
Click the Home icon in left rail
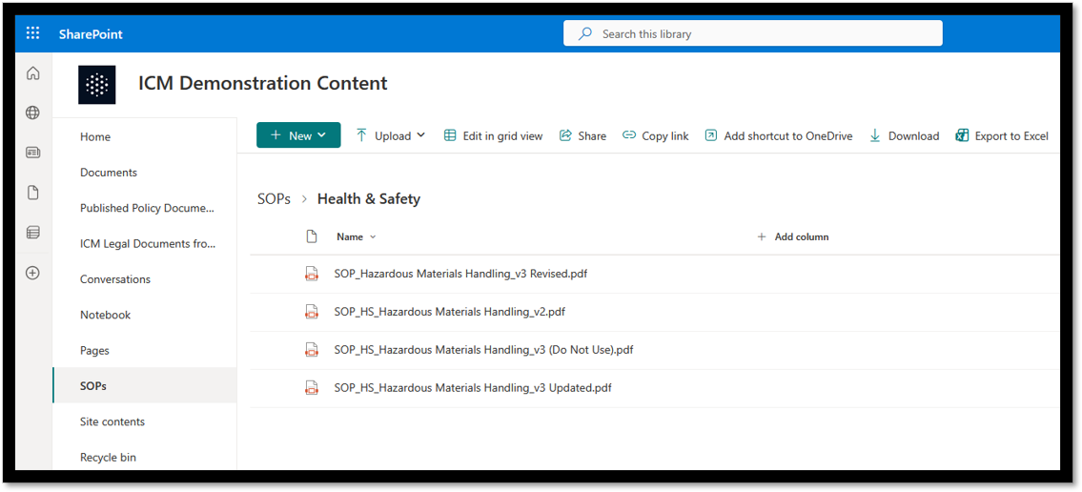[33, 73]
